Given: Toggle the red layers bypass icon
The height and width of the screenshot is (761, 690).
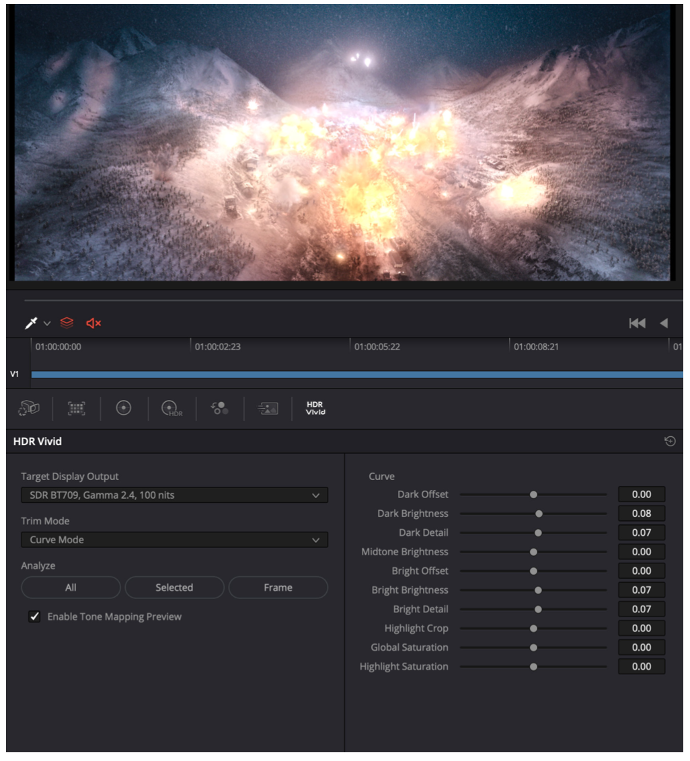Looking at the screenshot, I should click(67, 323).
